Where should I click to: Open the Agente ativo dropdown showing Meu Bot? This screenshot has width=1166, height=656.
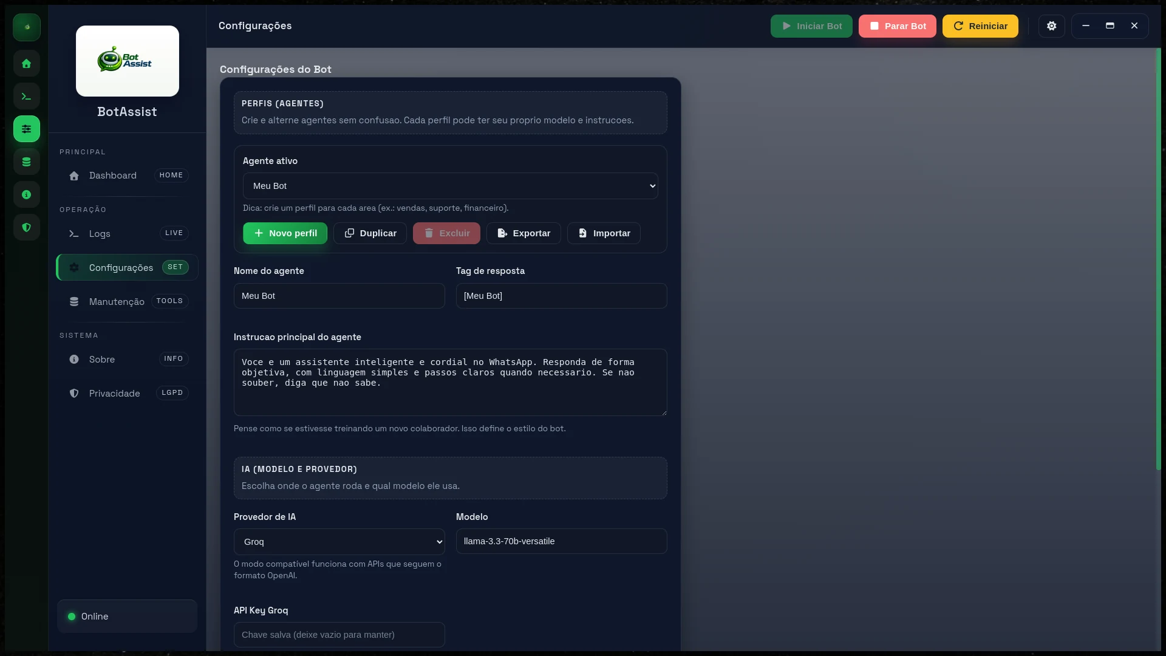[451, 185]
